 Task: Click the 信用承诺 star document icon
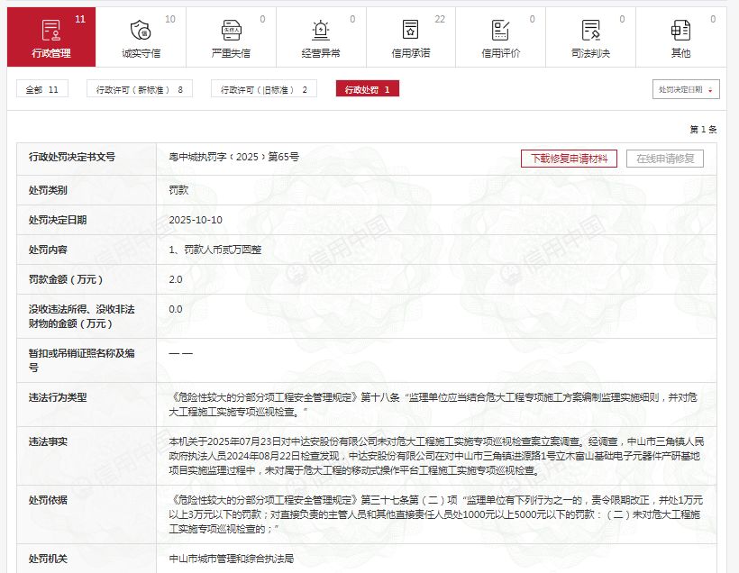pos(410,29)
